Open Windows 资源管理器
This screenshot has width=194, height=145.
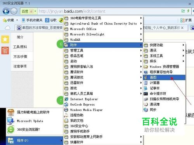click(x=164, y=67)
